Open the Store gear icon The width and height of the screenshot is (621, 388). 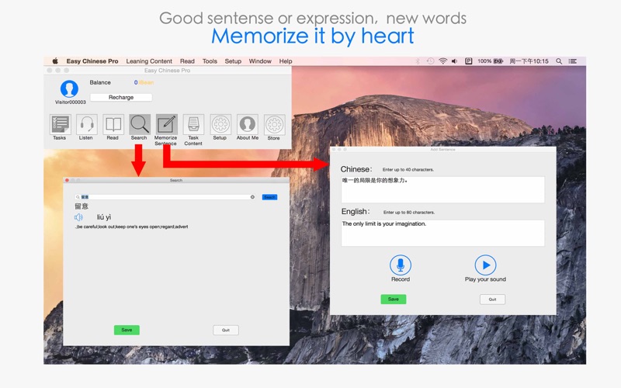(274, 124)
